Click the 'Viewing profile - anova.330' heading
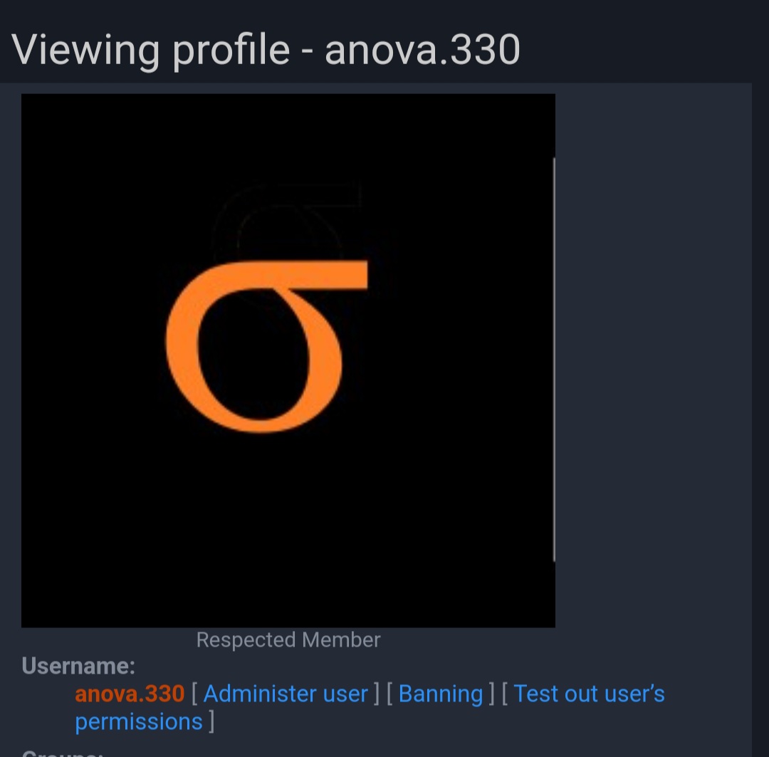769x757 pixels. pos(266,51)
